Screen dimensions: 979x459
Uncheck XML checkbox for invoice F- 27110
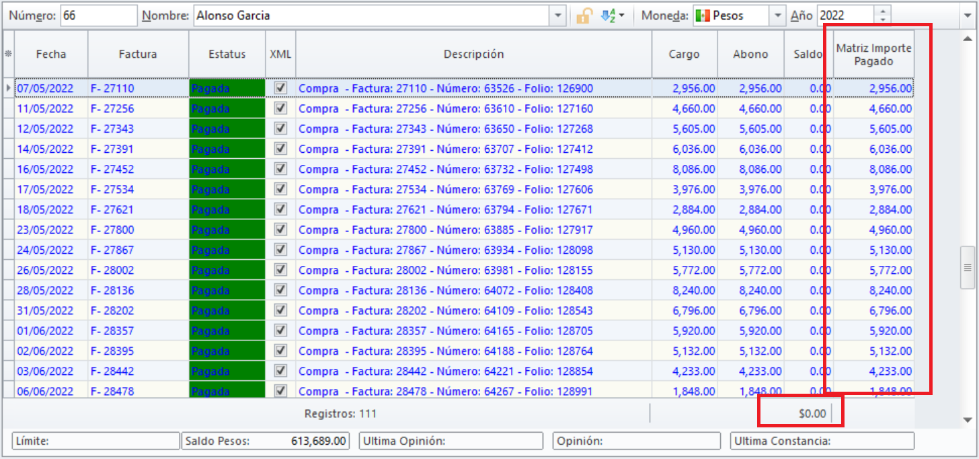click(281, 88)
